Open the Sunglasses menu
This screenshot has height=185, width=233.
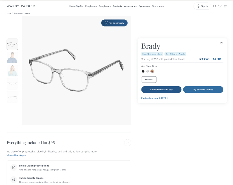(x=105, y=6)
